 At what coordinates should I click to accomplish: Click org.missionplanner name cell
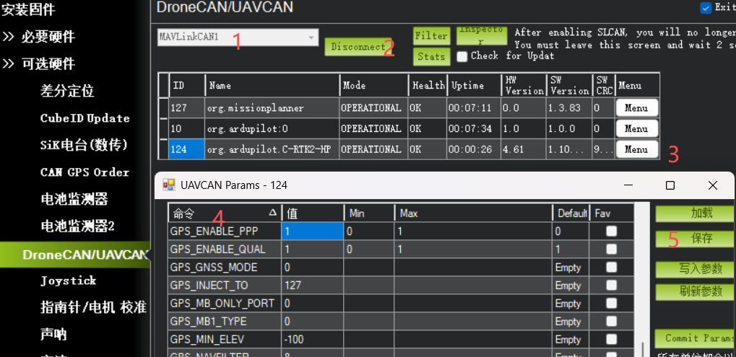click(x=272, y=108)
